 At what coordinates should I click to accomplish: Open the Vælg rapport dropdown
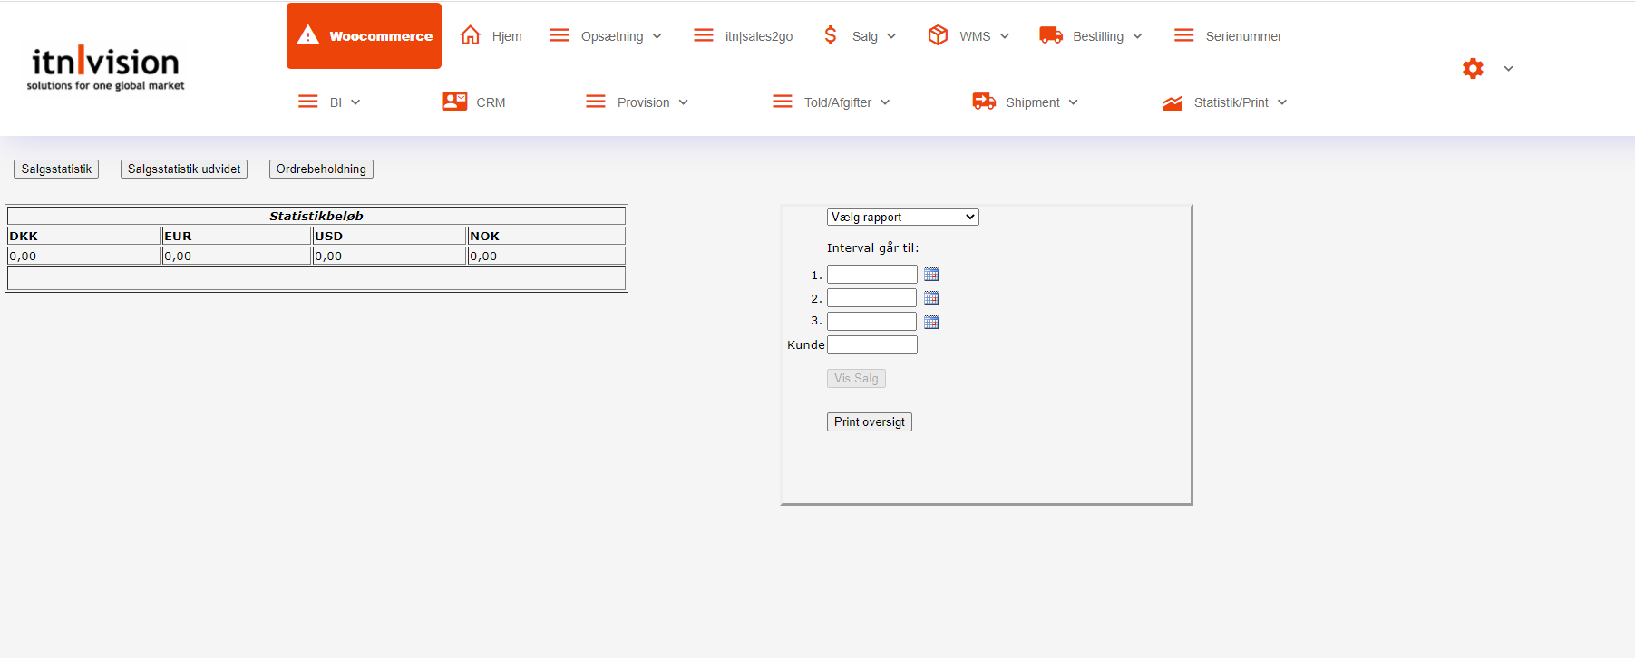(902, 218)
